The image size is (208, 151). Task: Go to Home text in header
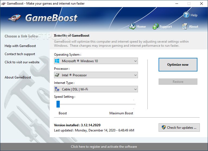(x=141, y=27)
